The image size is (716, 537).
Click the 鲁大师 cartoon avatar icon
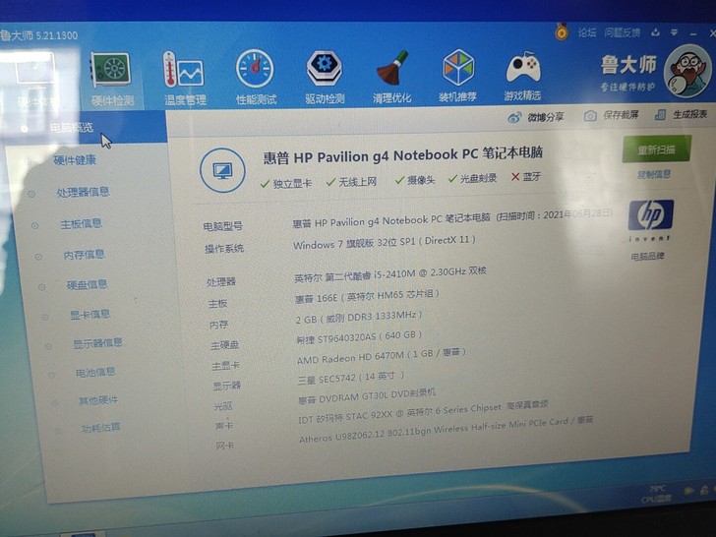click(x=687, y=71)
